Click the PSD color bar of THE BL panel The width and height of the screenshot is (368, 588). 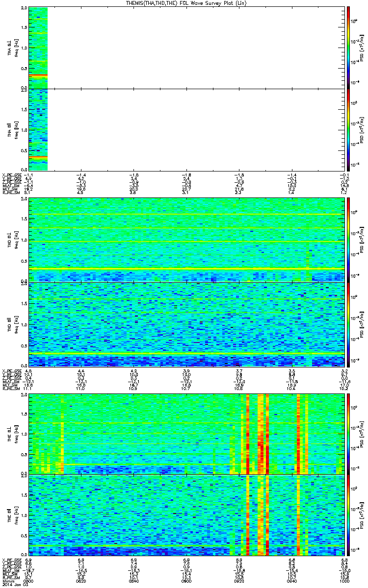tap(348, 433)
